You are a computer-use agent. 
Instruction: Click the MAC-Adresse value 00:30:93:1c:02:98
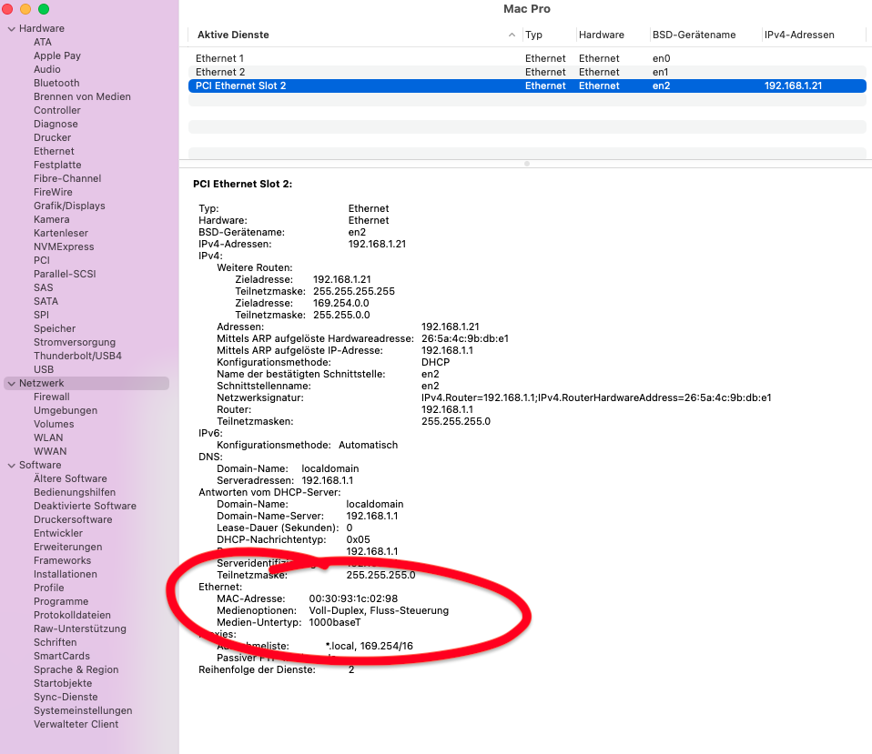[354, 598]
